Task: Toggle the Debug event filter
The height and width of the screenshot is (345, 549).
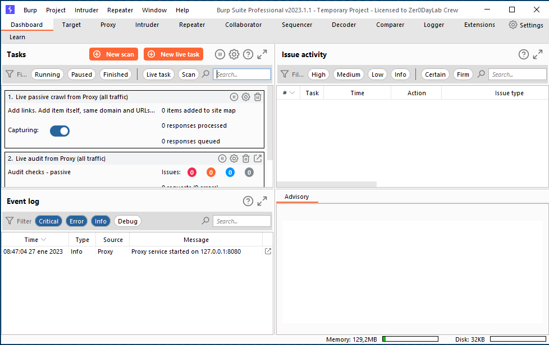Action: (127, 221)
